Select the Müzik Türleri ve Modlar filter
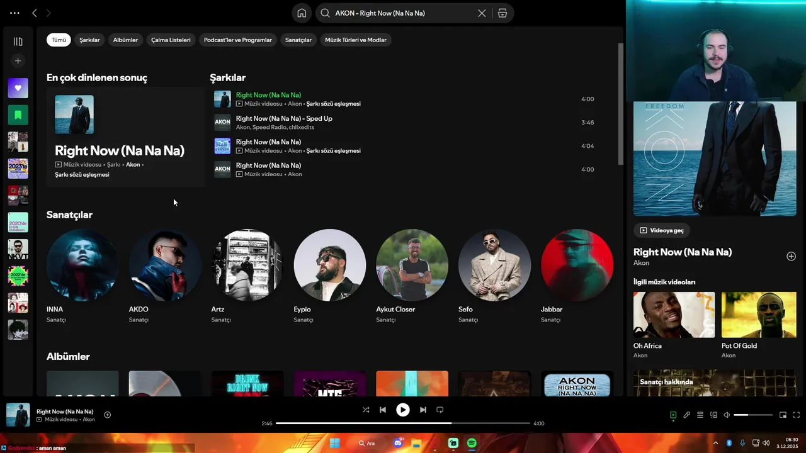The width and height of the screenshot is (806, 453). pyautogui.click(x=356, y=40)
